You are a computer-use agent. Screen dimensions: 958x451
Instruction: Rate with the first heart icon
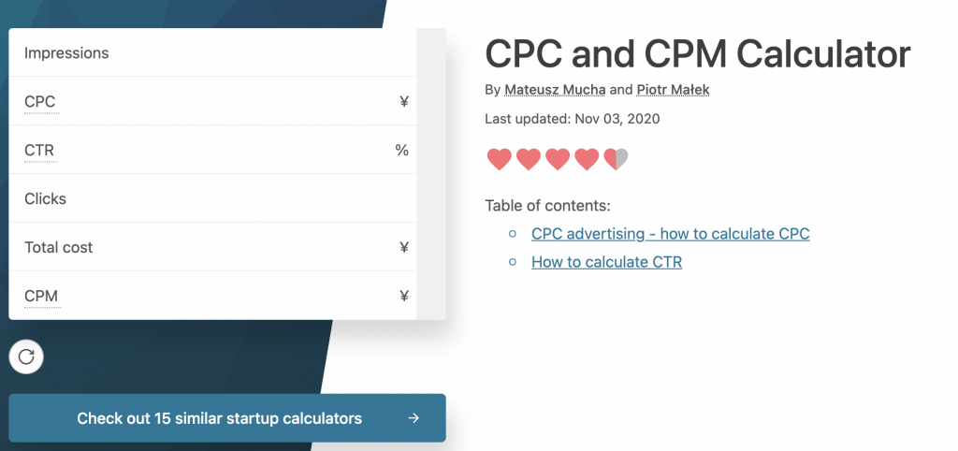click(x=500, y=159)
